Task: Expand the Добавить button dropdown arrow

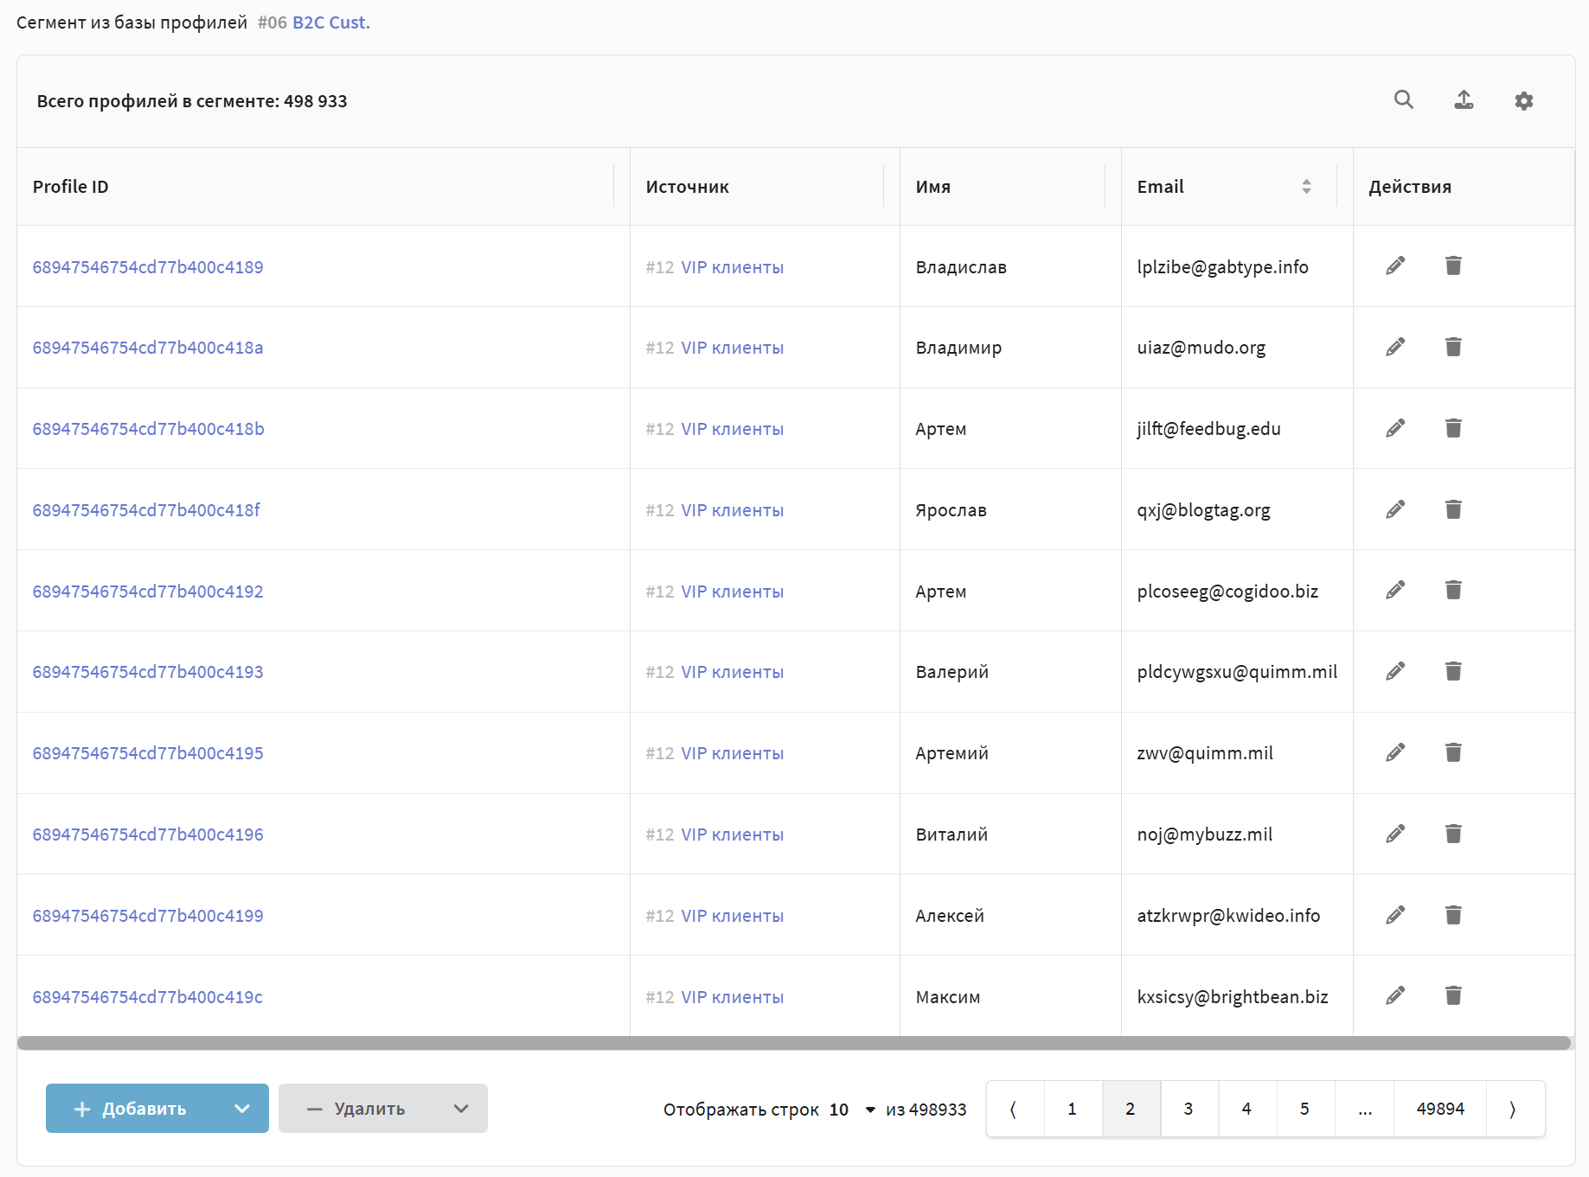Action: coord(242,1109)
